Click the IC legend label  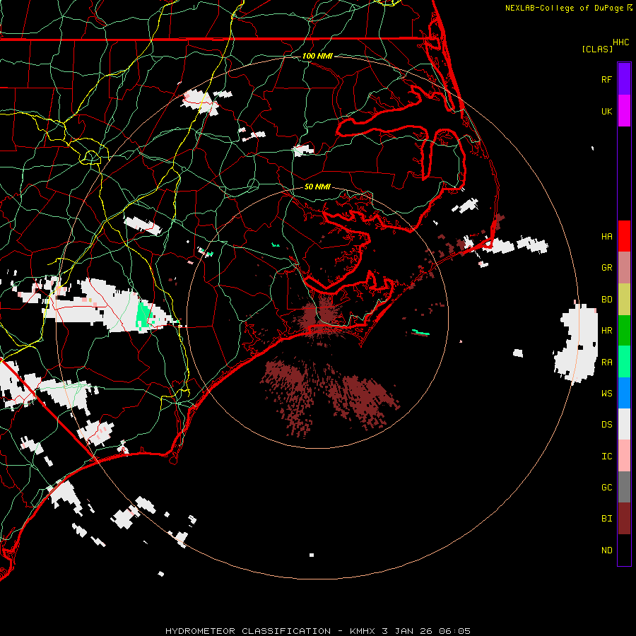pyautogui.click(x=606, y=457)
